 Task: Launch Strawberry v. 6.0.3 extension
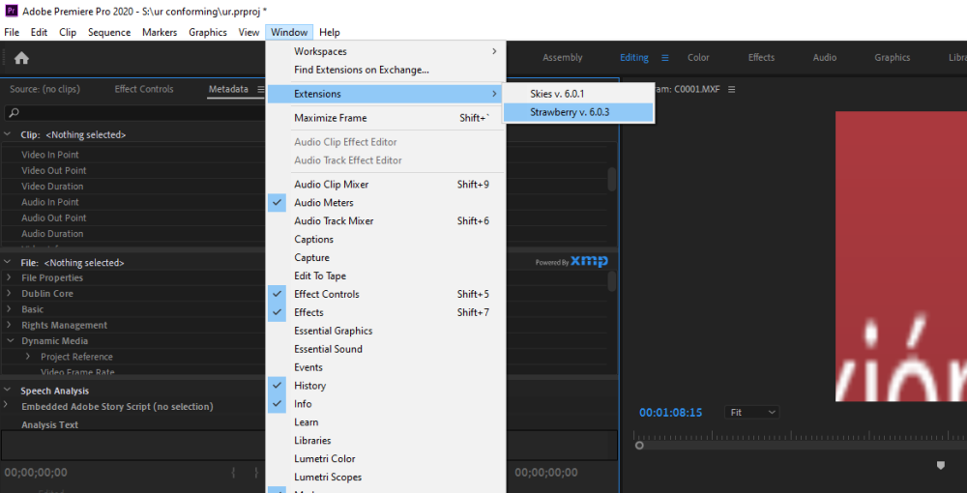578,112
